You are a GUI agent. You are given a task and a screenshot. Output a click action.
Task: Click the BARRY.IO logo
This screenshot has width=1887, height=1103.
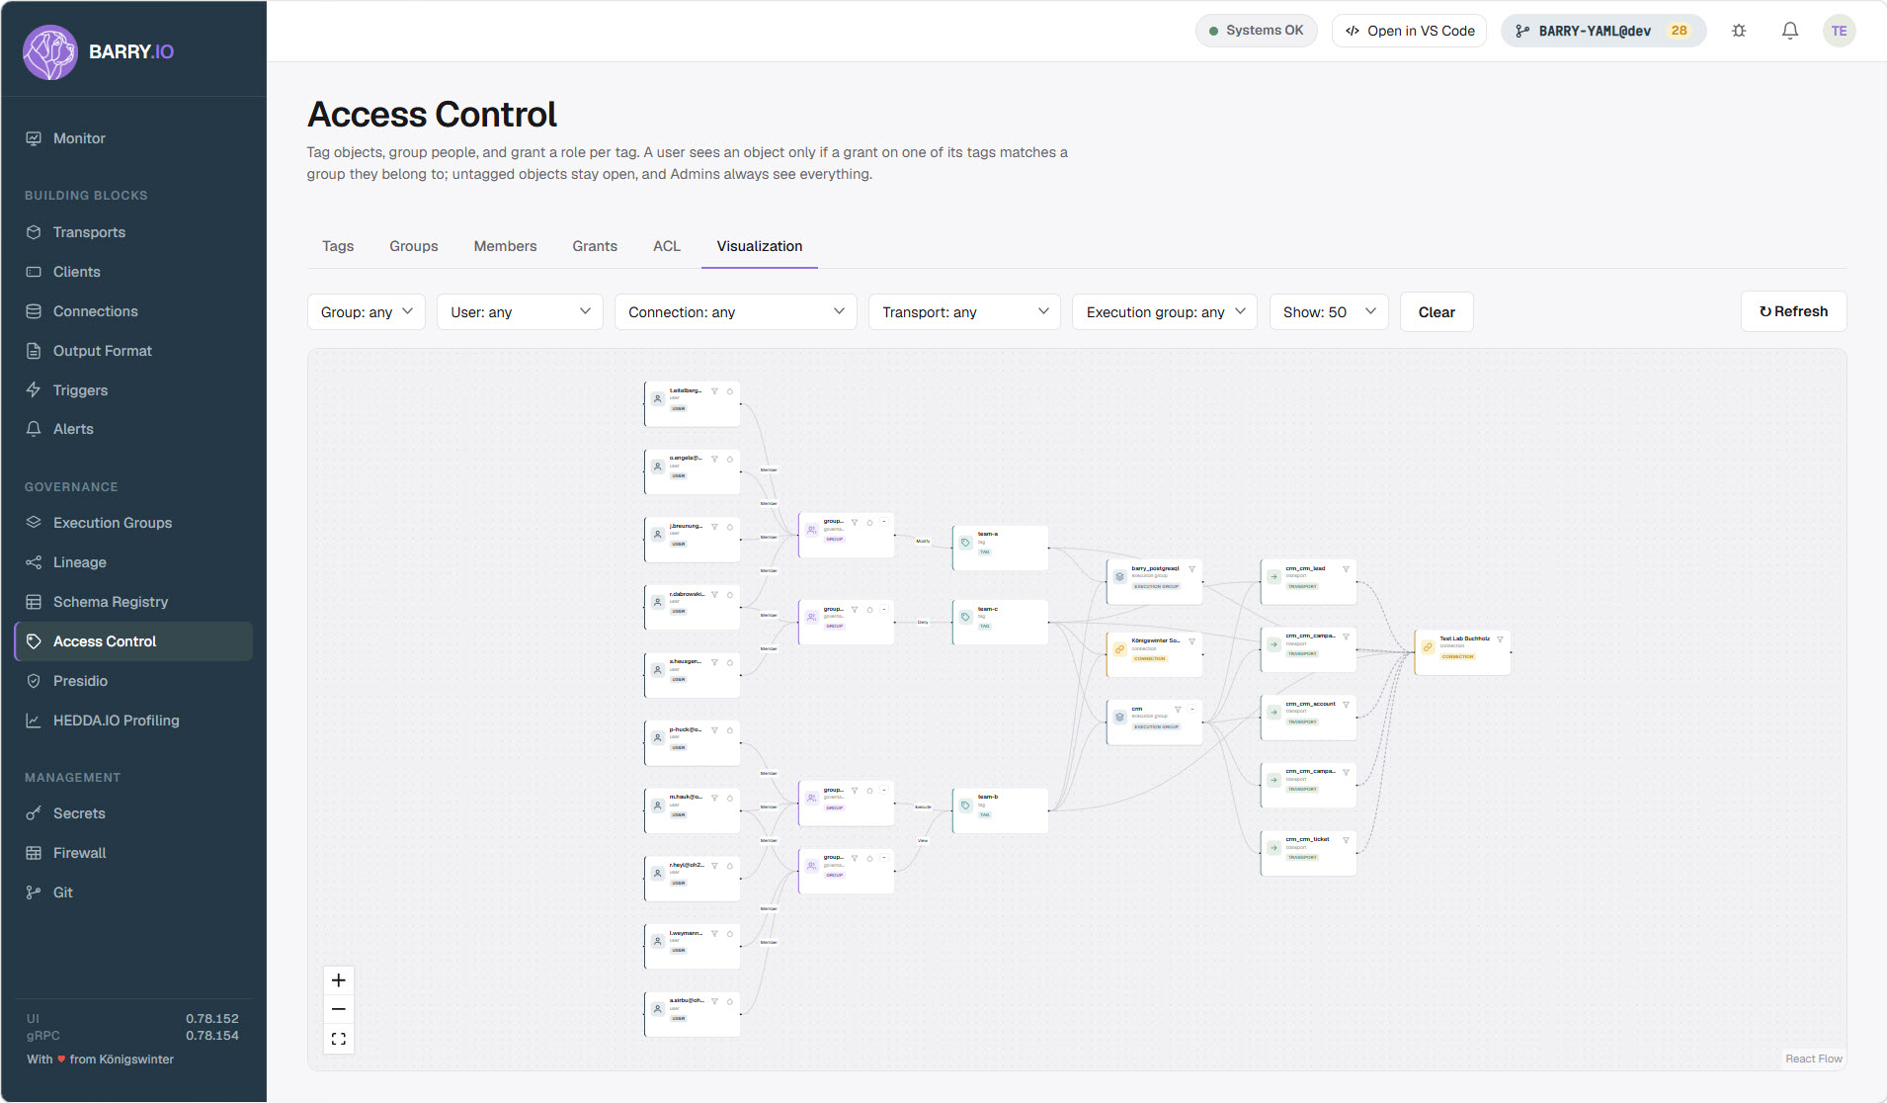pos(99,51)
